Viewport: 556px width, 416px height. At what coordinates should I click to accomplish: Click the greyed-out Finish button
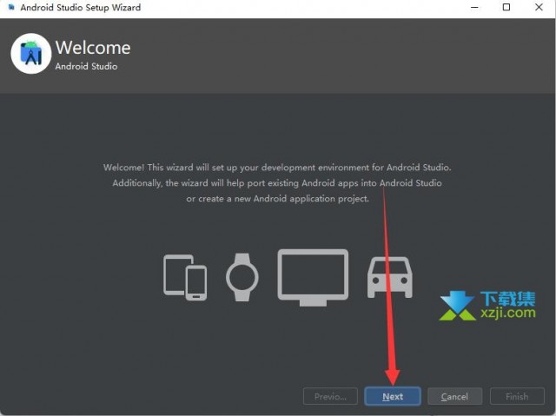[x=517, y=396]
